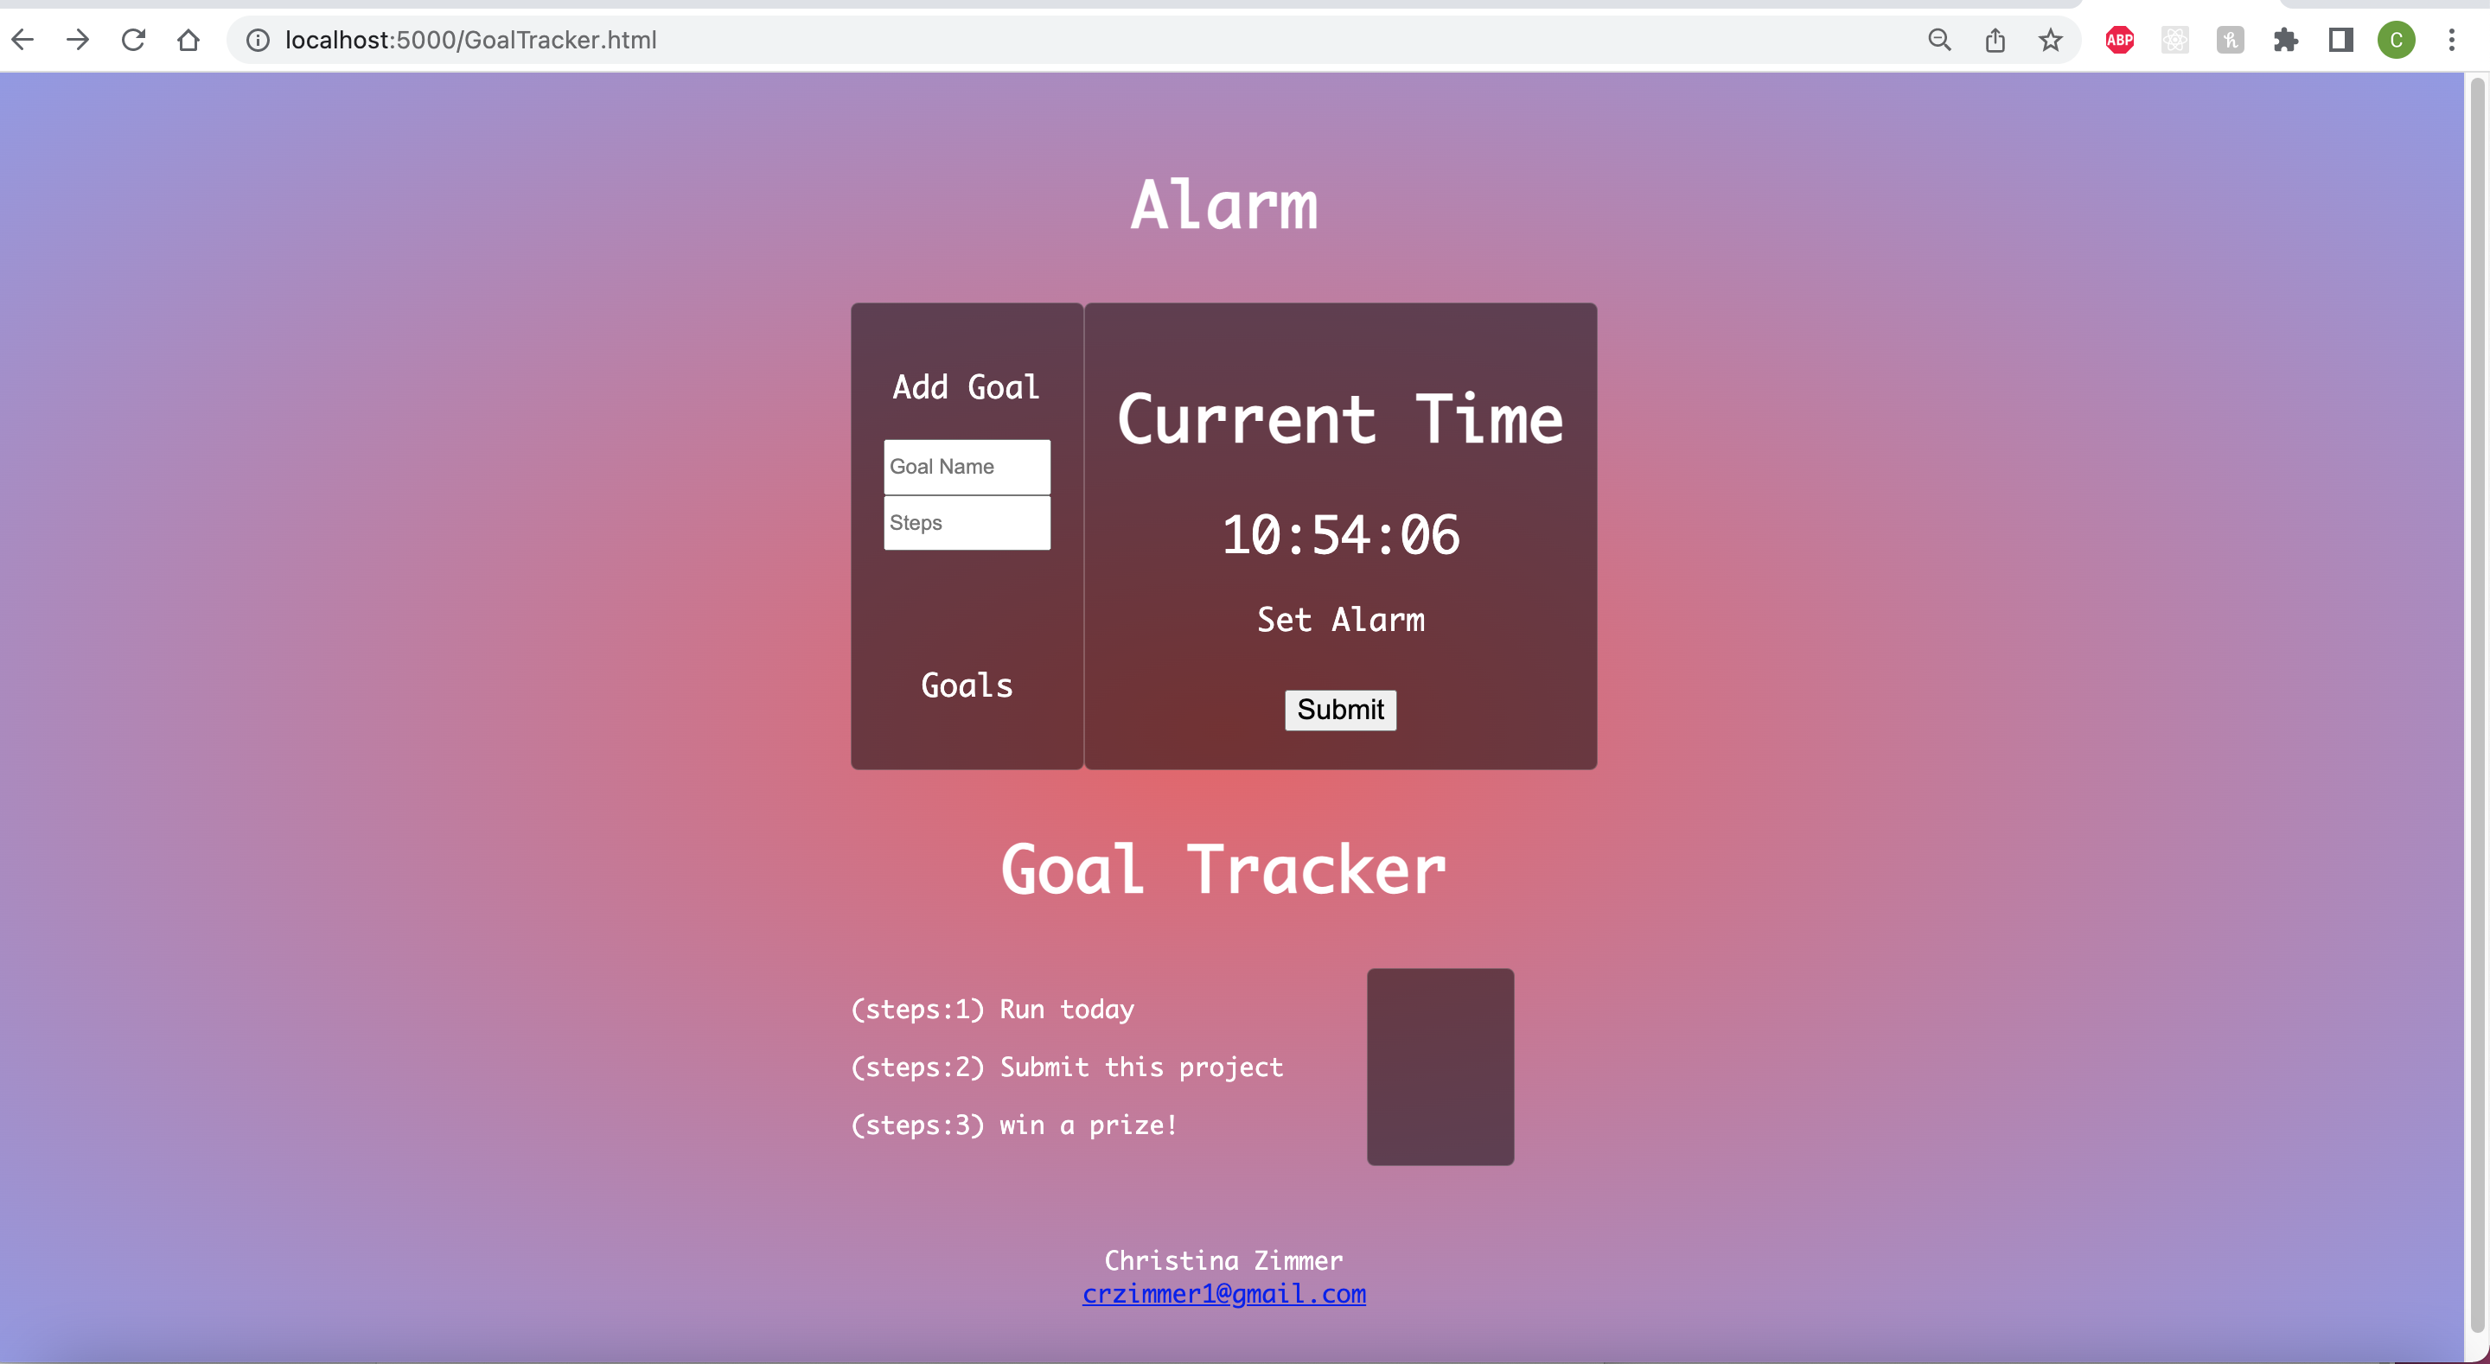Open Chrome's three-dot menu
Image resolution: width=2490 pixels, height=1364 pixels.
[2452, 40]
